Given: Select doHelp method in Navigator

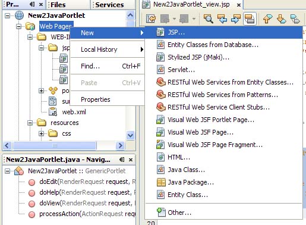Looking at the screenshot, I should (87, 192).
